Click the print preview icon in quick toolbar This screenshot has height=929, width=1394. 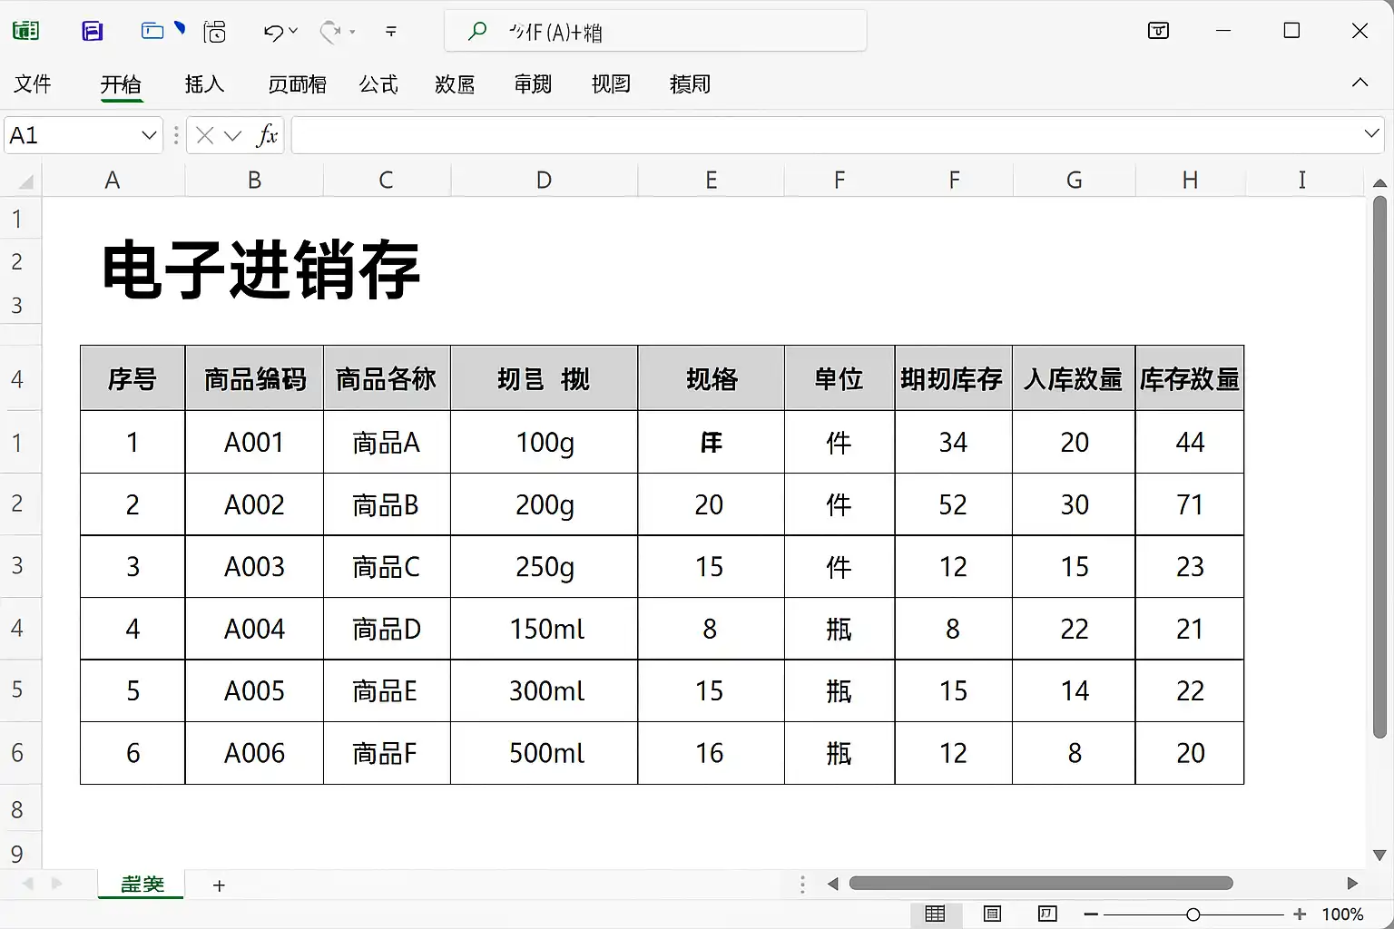click(x=215, y=32)
